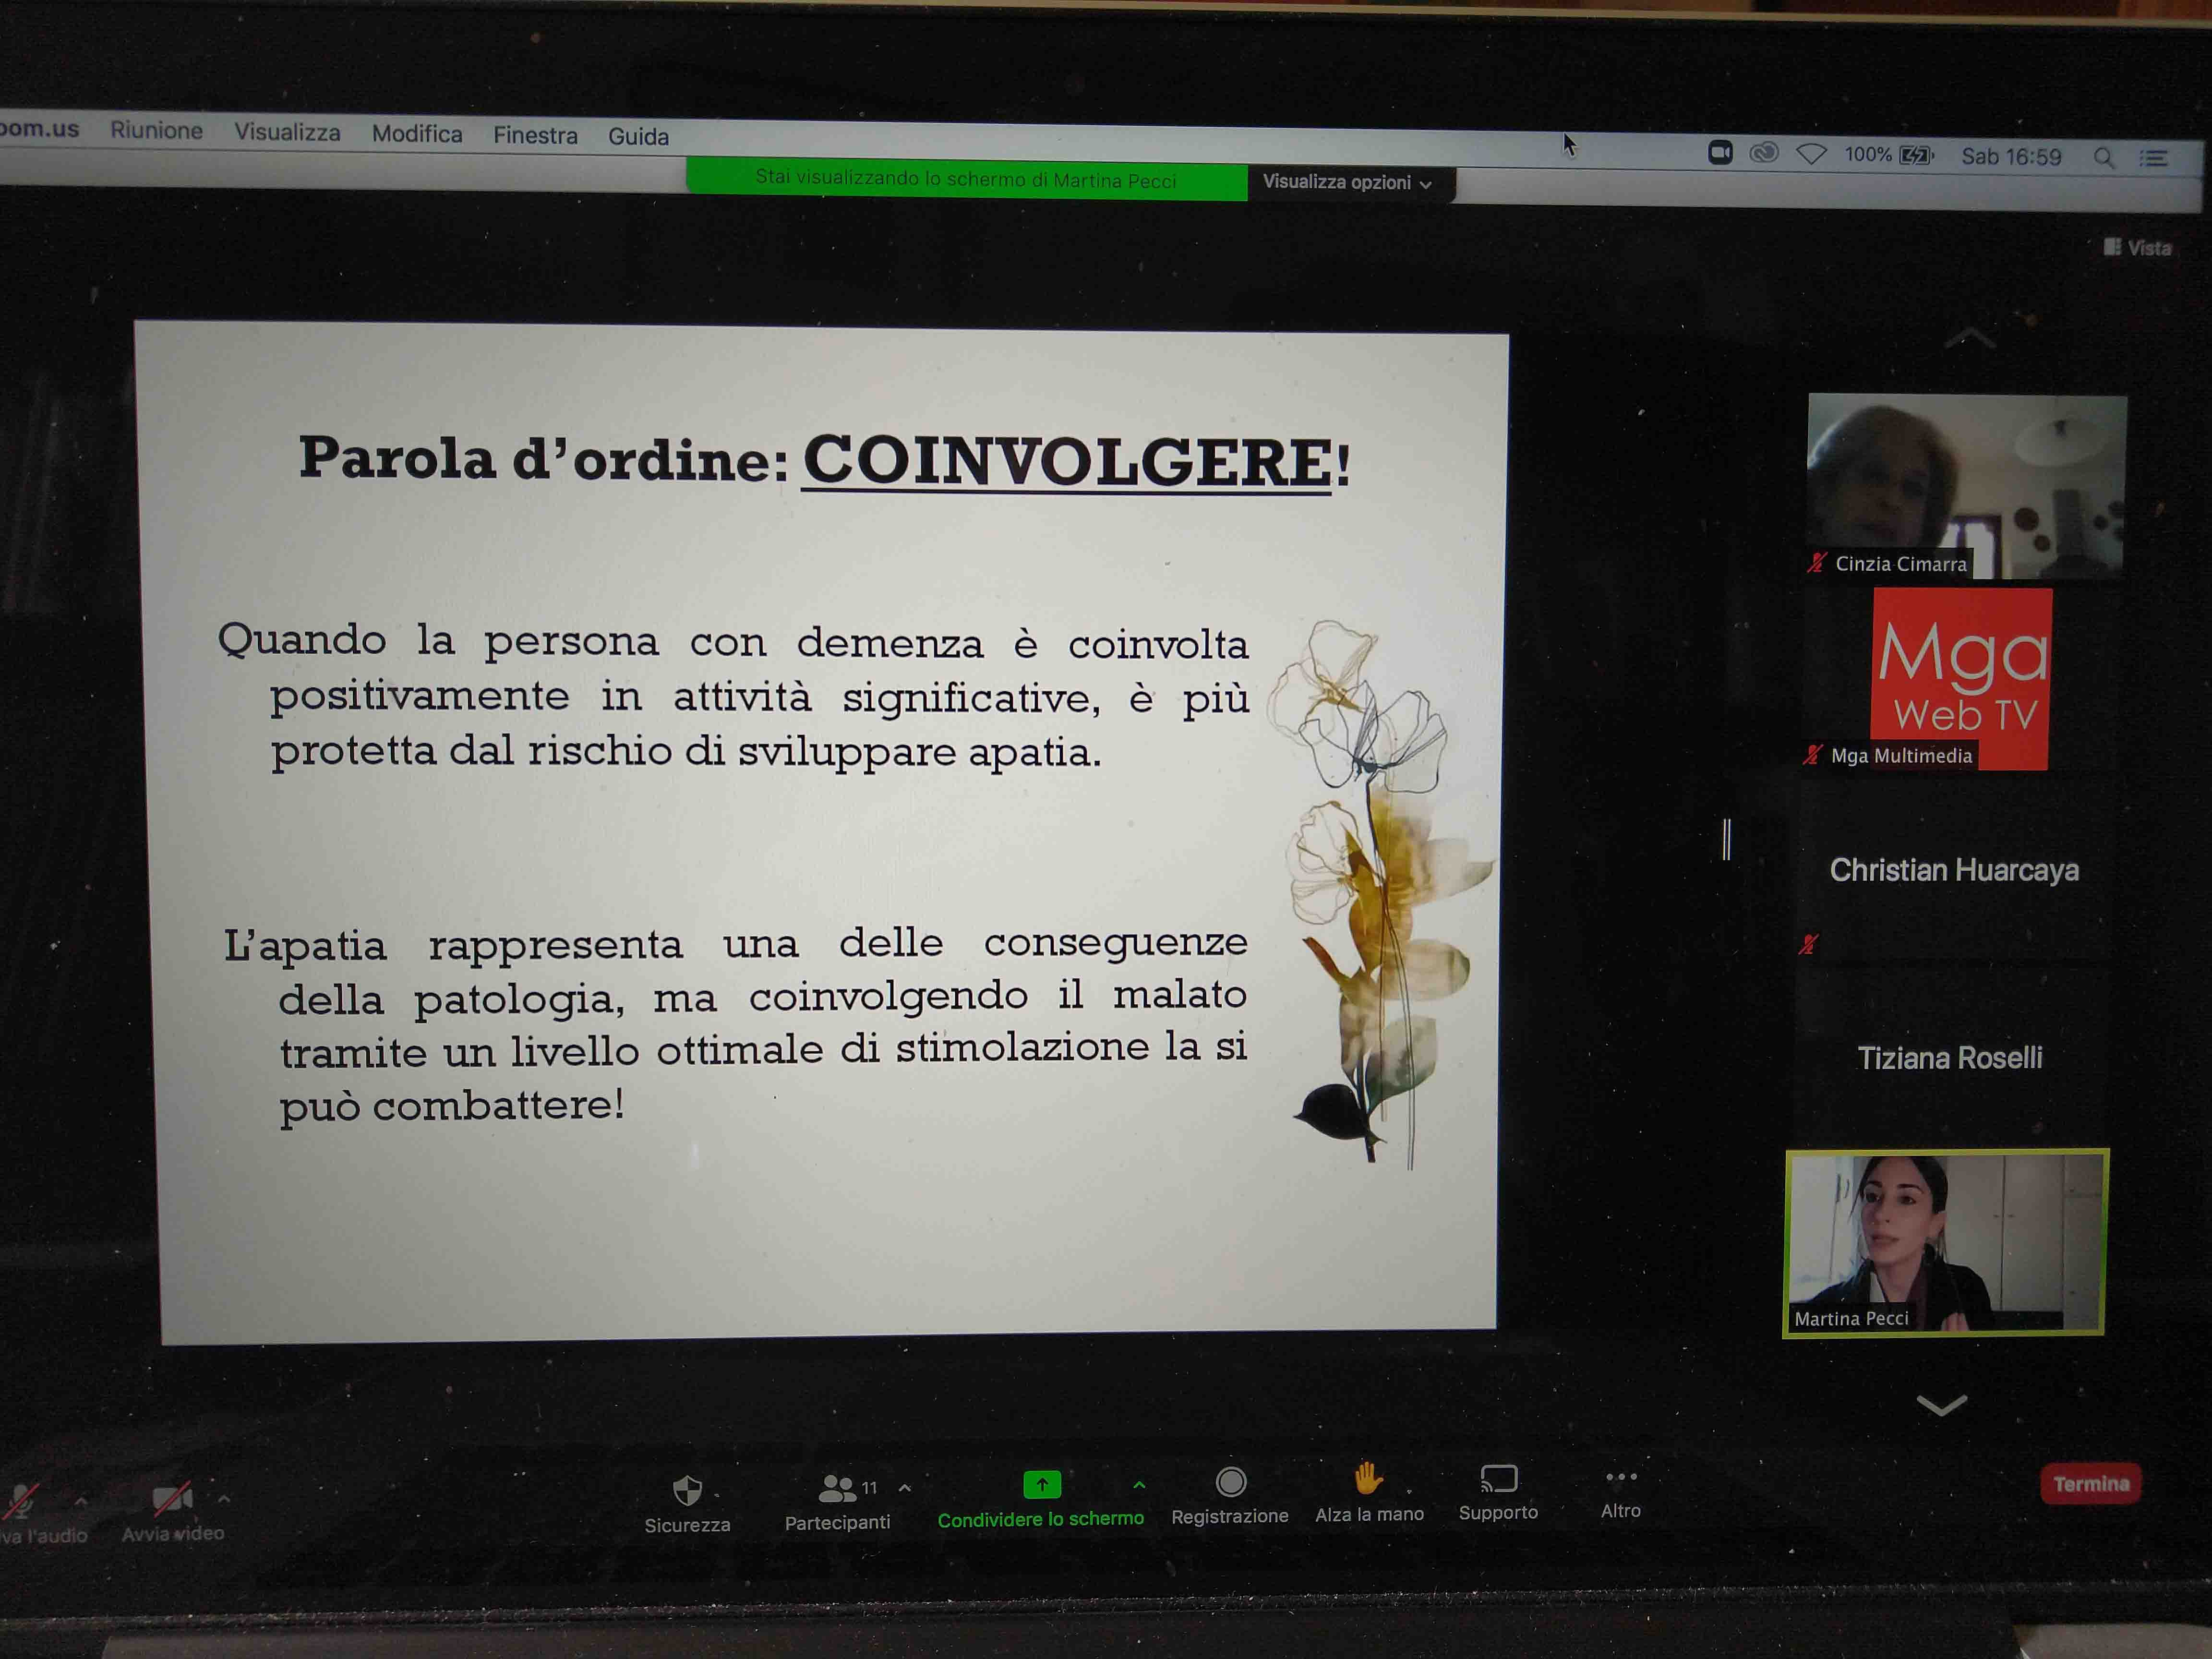Open the Visualizza menu
This screenshot has height=1659, width=2212.
pyautogui.click(x=287, y=132)
